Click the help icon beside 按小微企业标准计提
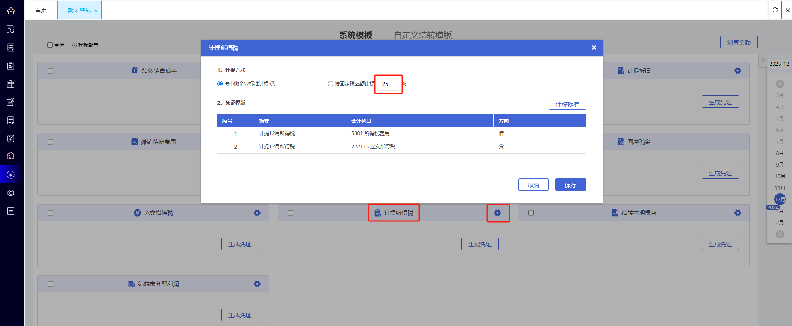This screenshot has width=792, height=326. [273, 84]
